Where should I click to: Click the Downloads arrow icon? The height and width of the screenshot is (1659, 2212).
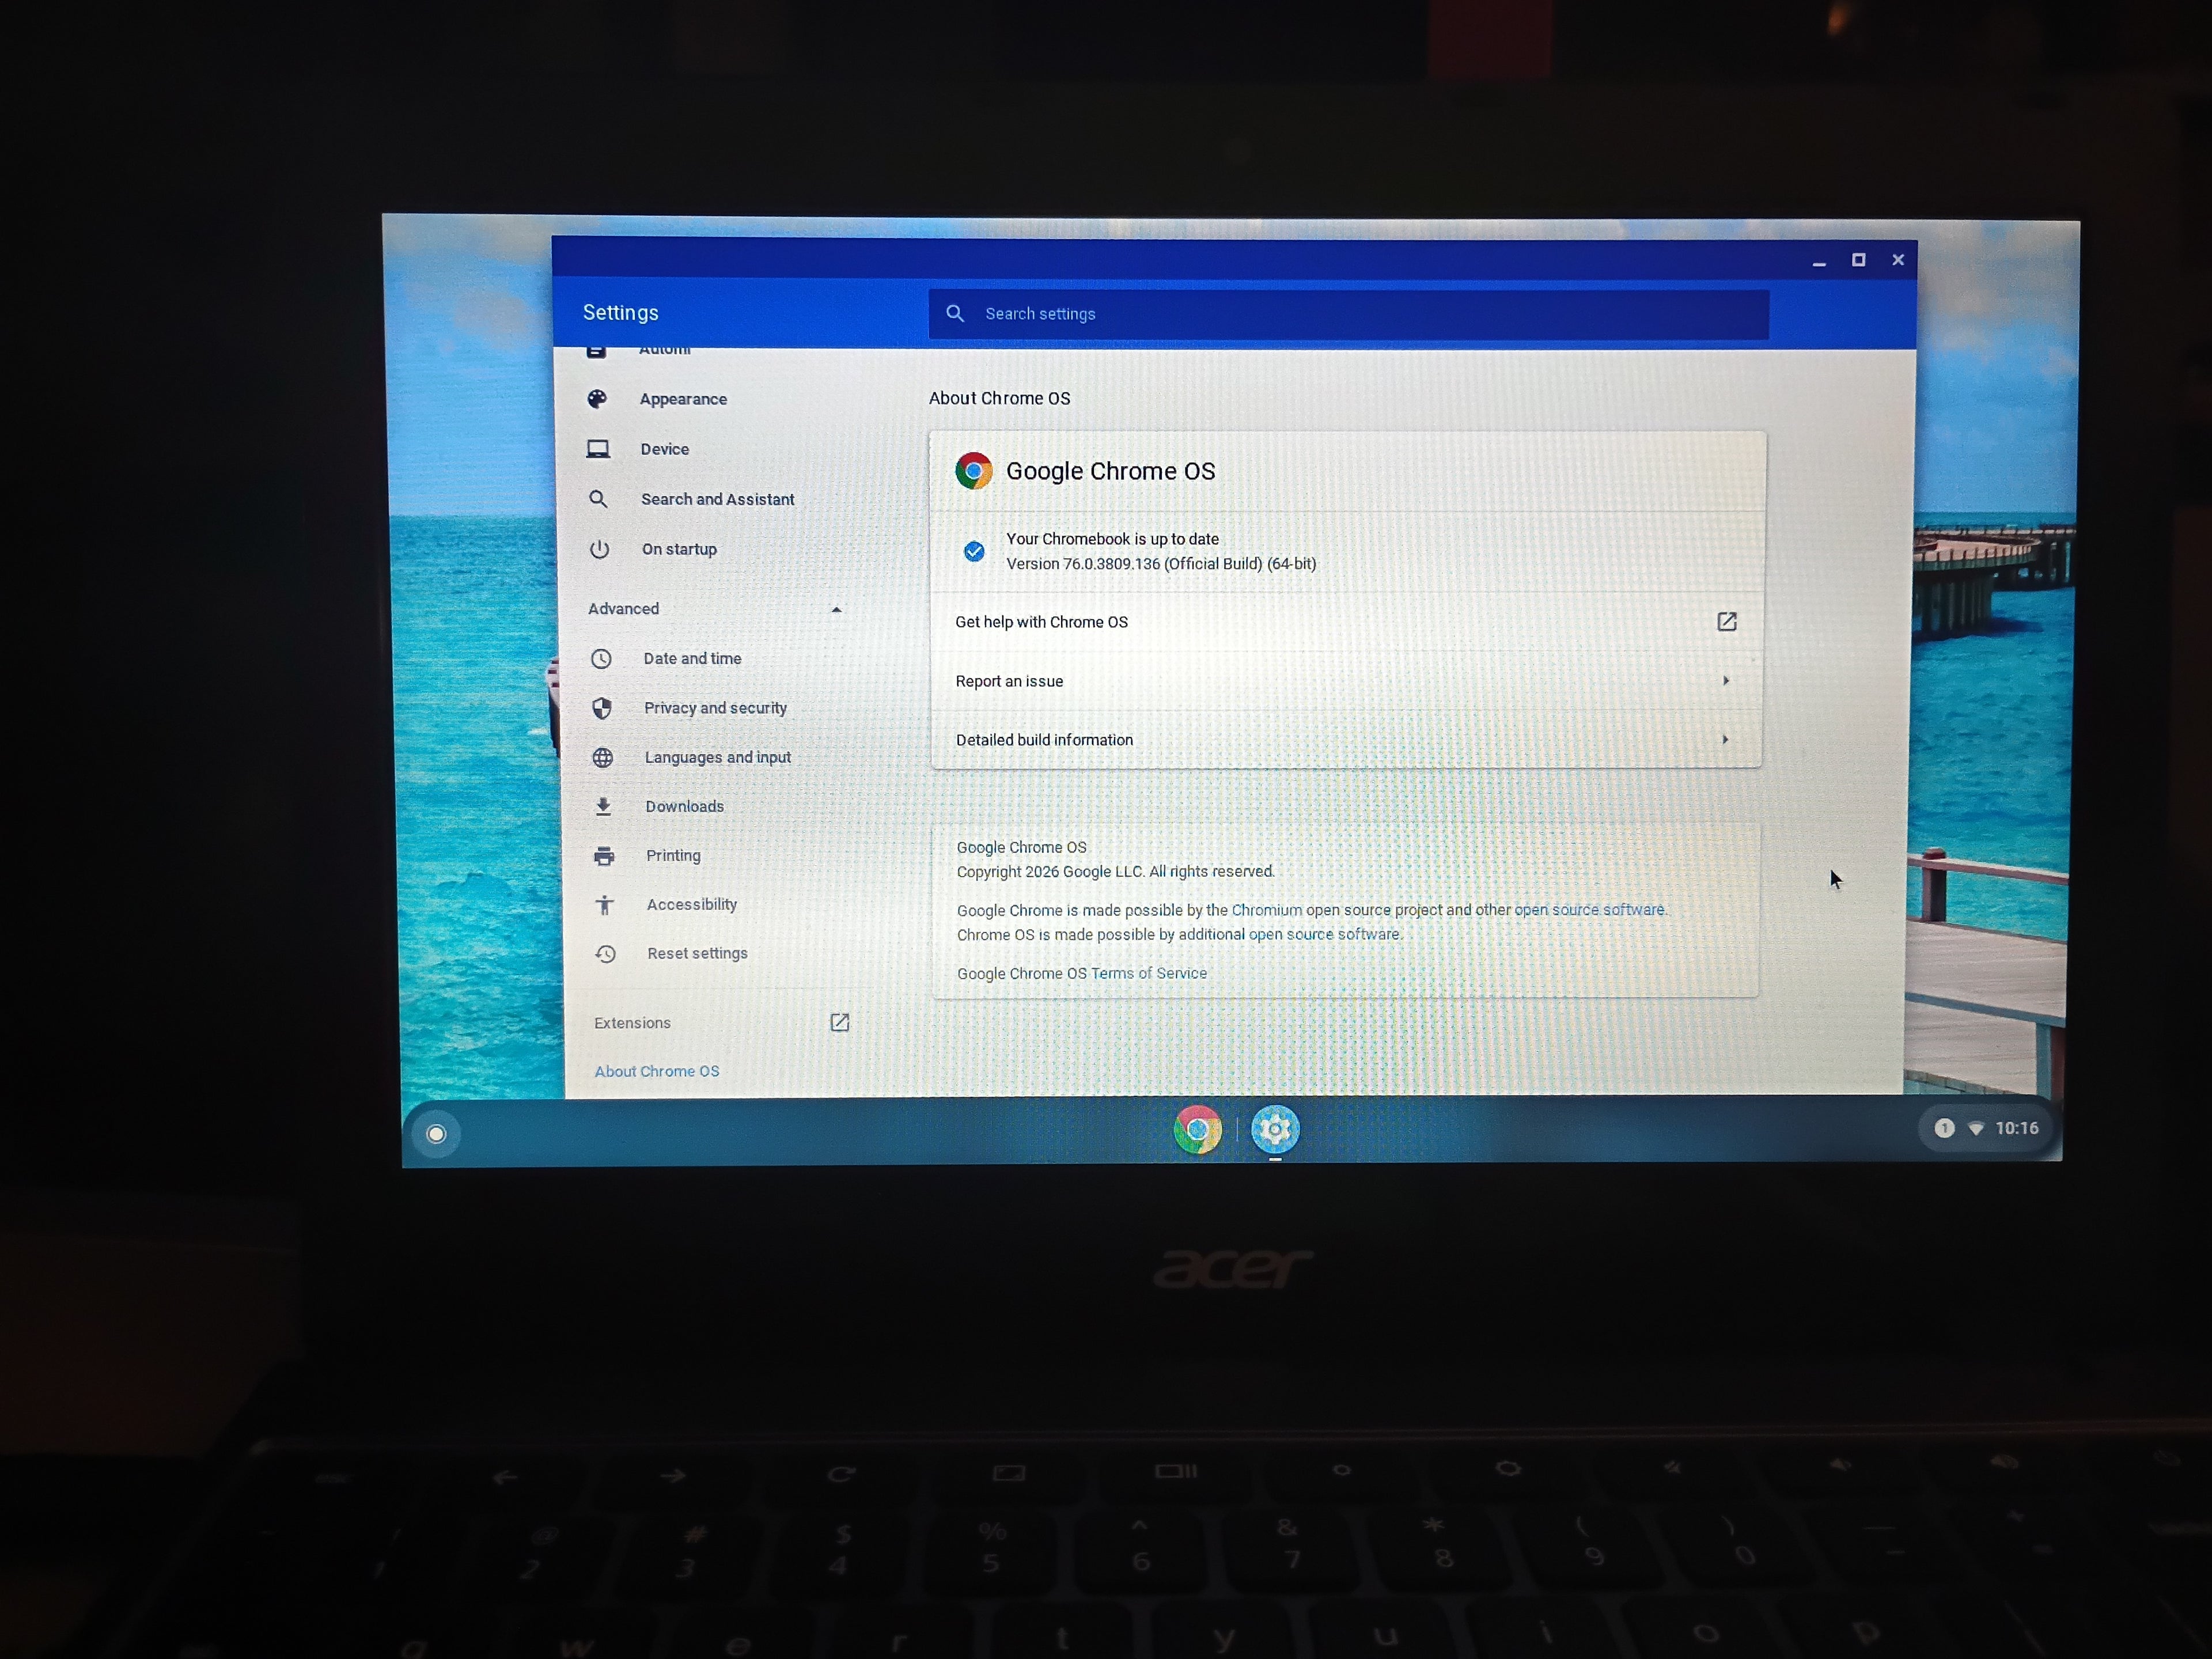pyautogui.click(x=603, y=806)
